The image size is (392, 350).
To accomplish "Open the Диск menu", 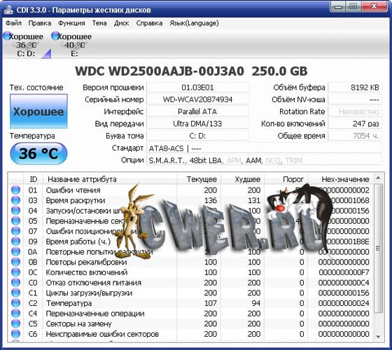I will (122, 23).
